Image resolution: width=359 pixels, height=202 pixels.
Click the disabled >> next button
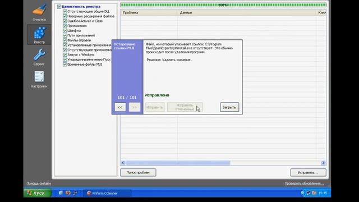(135, 107)
